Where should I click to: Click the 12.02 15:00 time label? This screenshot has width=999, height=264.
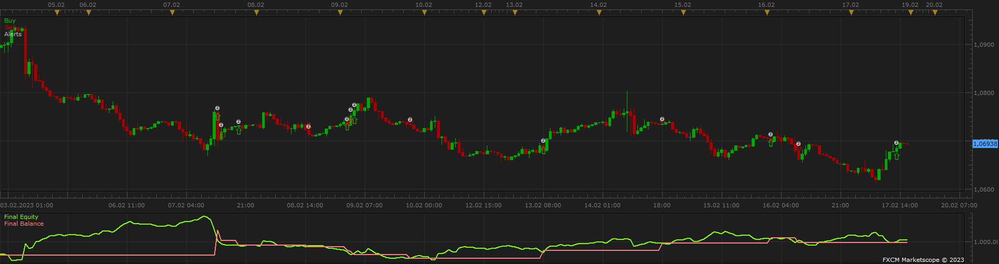pyautogui.click(x=483, y=205)
